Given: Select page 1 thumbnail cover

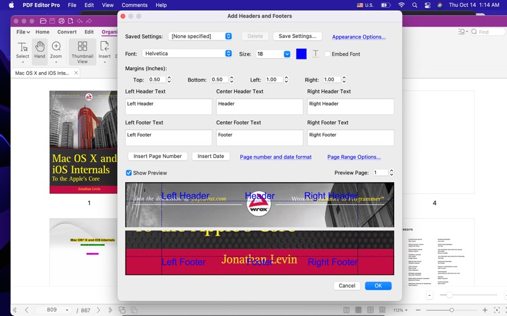Looking at the screenshot, I should pyautogui.click(x=84, y=142).
